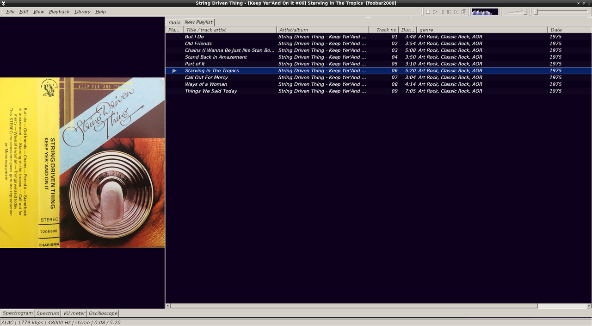Open the Playback menu
The height and width of the screenshot is (326, 592).
click(59, 12)
